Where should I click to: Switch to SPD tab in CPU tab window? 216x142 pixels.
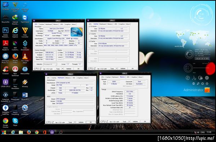click(62, 24)
